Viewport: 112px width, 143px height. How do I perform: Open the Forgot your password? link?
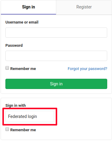87,69
